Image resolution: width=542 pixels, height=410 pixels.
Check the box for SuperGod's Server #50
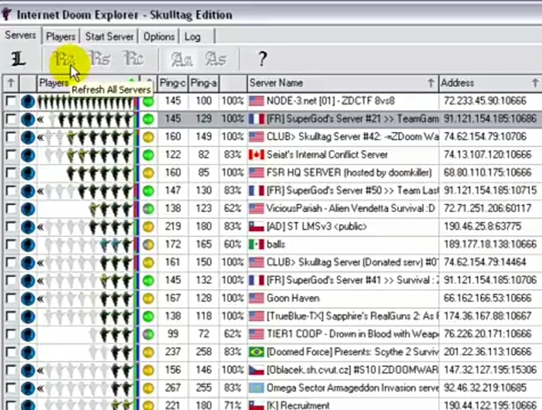(11, 191)
